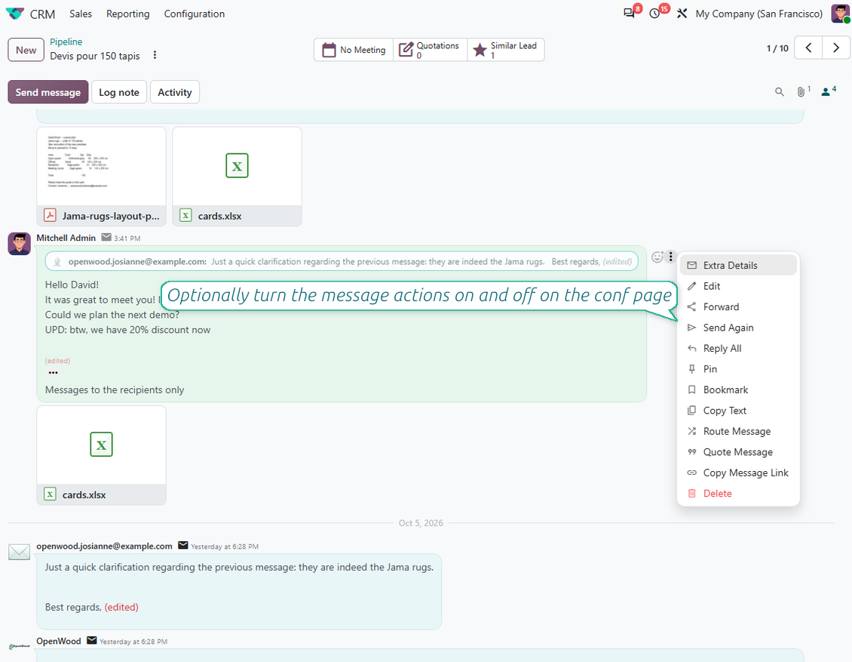Show attachments via the paperclip icon
The width and height of the screenshot is (852, 662).
801,92
